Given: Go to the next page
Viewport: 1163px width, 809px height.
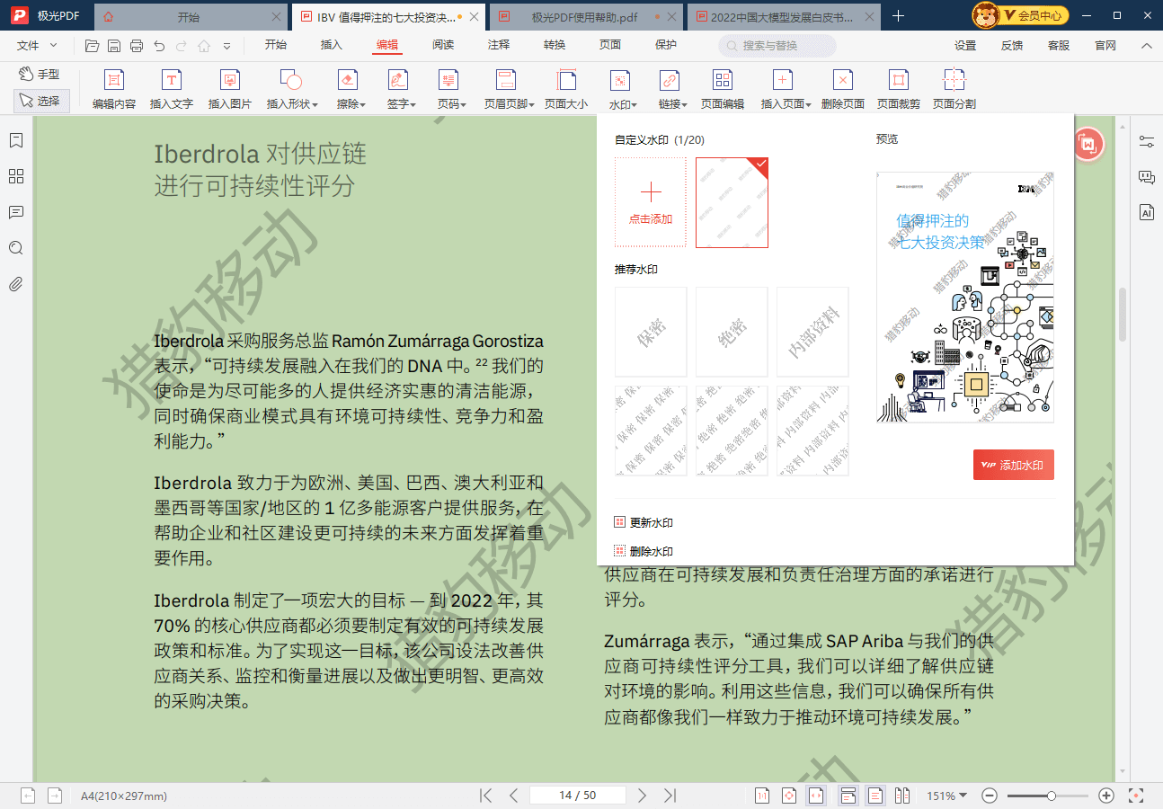Looking at the screenshot, I should tap(642, 796).
